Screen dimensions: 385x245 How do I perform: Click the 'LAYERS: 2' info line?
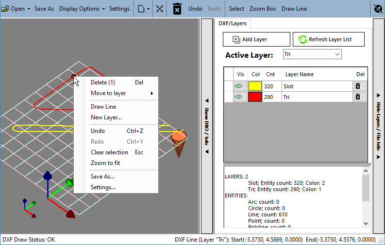[236, 177]
